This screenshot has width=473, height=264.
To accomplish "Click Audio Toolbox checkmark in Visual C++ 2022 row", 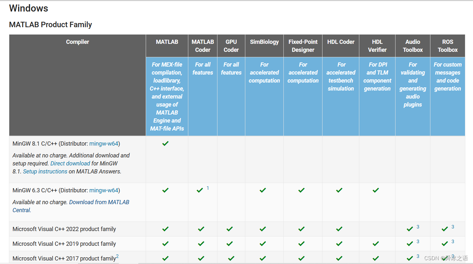I will tap(410, 229).
